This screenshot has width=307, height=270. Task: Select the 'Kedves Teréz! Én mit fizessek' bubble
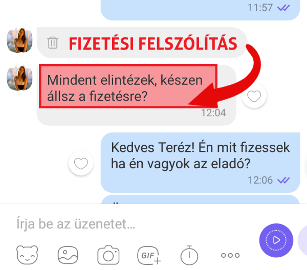tap(200, 163)
